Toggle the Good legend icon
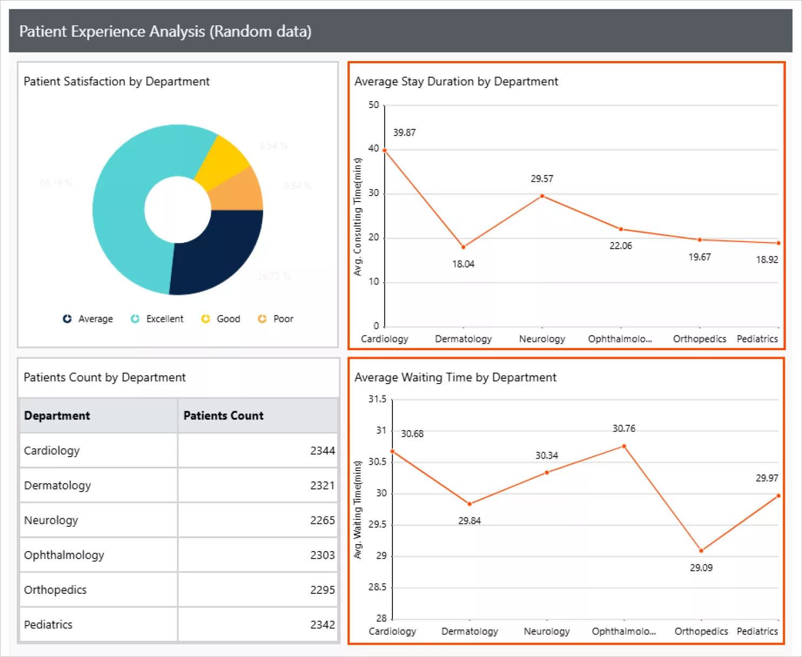The height and width of the screenshot is (657, 802). [x=205, y=319]
